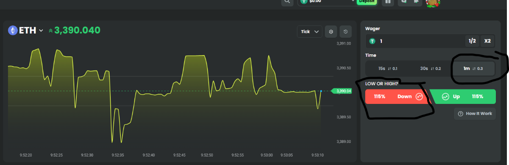Click the gift box icon in header

(388, 2)
